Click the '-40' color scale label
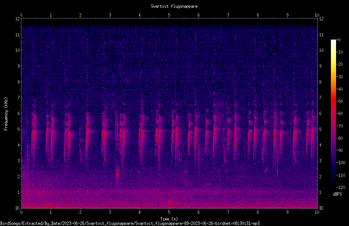Viewport: 349px width, 226px height. pyautogui.click(x=339, y=89)
